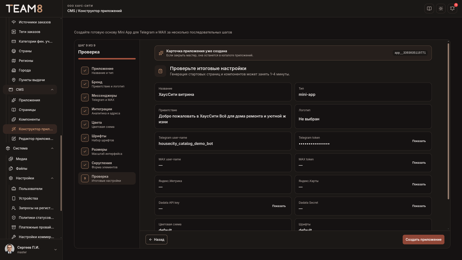
Task: Go to wizard step Приложение
Action: point(107,71)
